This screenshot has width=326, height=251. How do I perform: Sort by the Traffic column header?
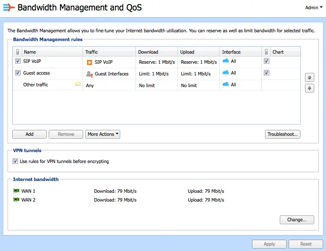click(109, 52)
